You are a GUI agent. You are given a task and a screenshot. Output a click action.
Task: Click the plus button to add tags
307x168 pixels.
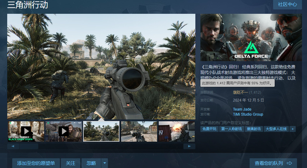(x=293, y=129)
